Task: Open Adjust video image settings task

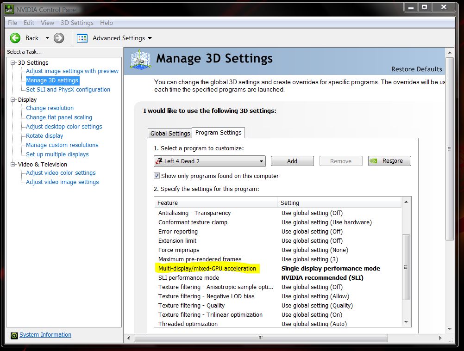Action: [x=63, y=182]
